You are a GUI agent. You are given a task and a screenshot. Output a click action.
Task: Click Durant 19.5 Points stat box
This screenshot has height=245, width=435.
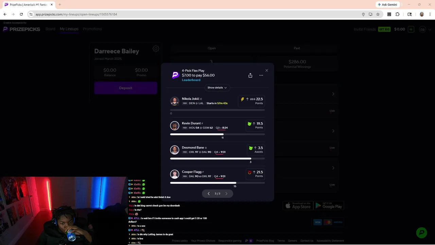pyautogui.click(x=255, y=126)
